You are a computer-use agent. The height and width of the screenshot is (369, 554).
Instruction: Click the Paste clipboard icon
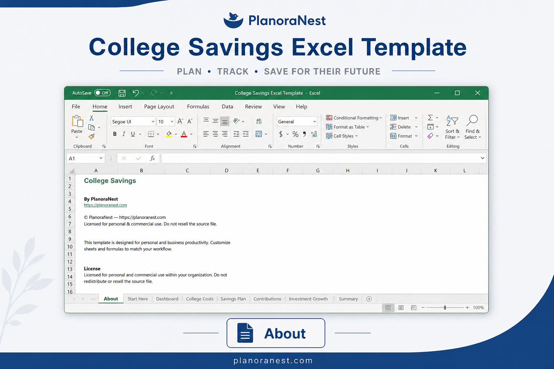77,121
